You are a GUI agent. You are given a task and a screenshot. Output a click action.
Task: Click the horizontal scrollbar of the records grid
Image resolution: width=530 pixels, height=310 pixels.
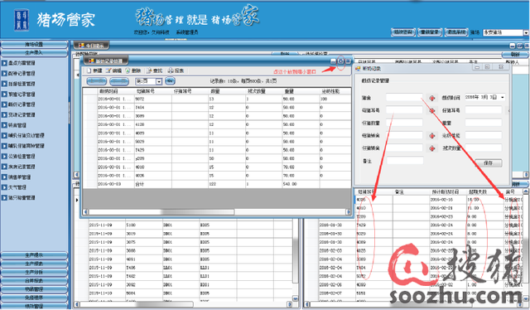[216, 212]
